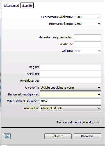Screen dimensions: 105x146
Task: Click the blue help question mark icon
Action: [x=7, y=136]
